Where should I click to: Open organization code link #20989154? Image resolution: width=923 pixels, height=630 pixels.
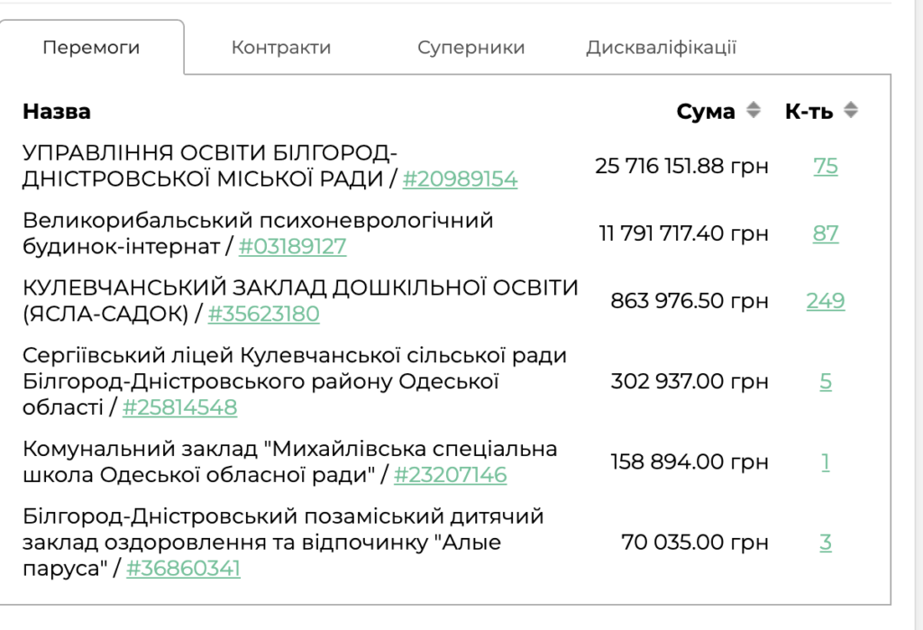pyautogui.click(x=460, y=179)
